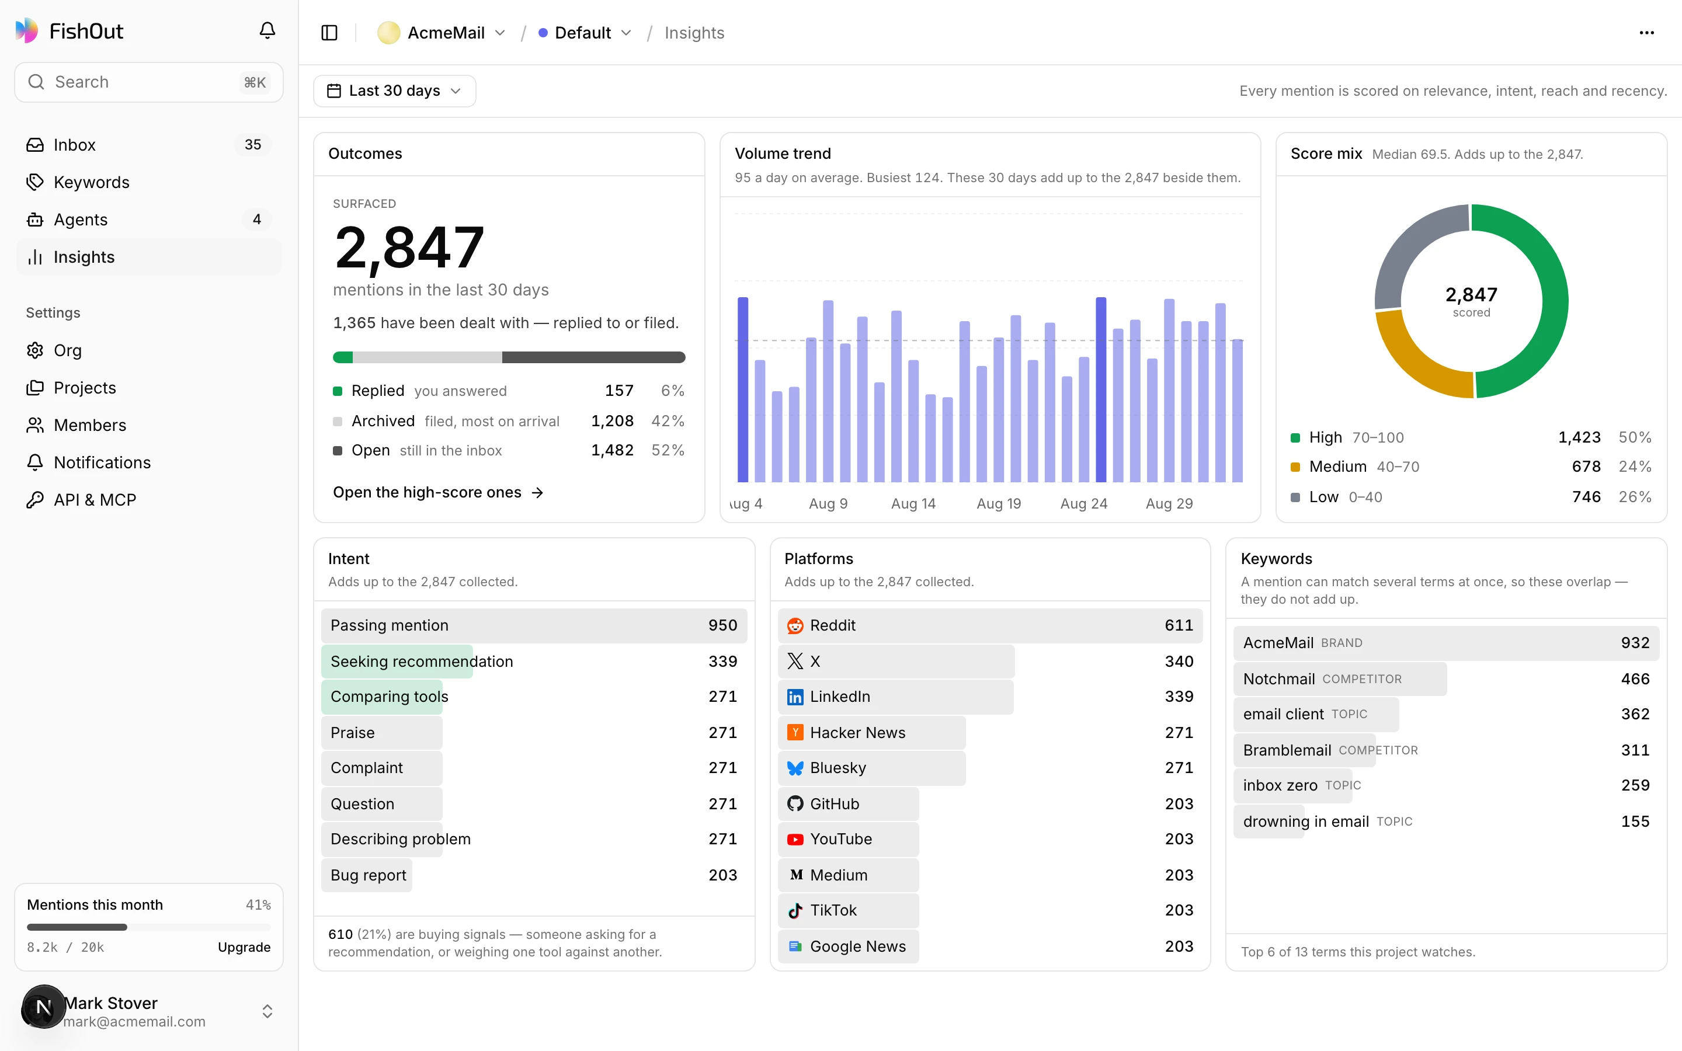Click the Google News icon
This screenshot has height=1051, width=1682.
[x=795, y=946]
